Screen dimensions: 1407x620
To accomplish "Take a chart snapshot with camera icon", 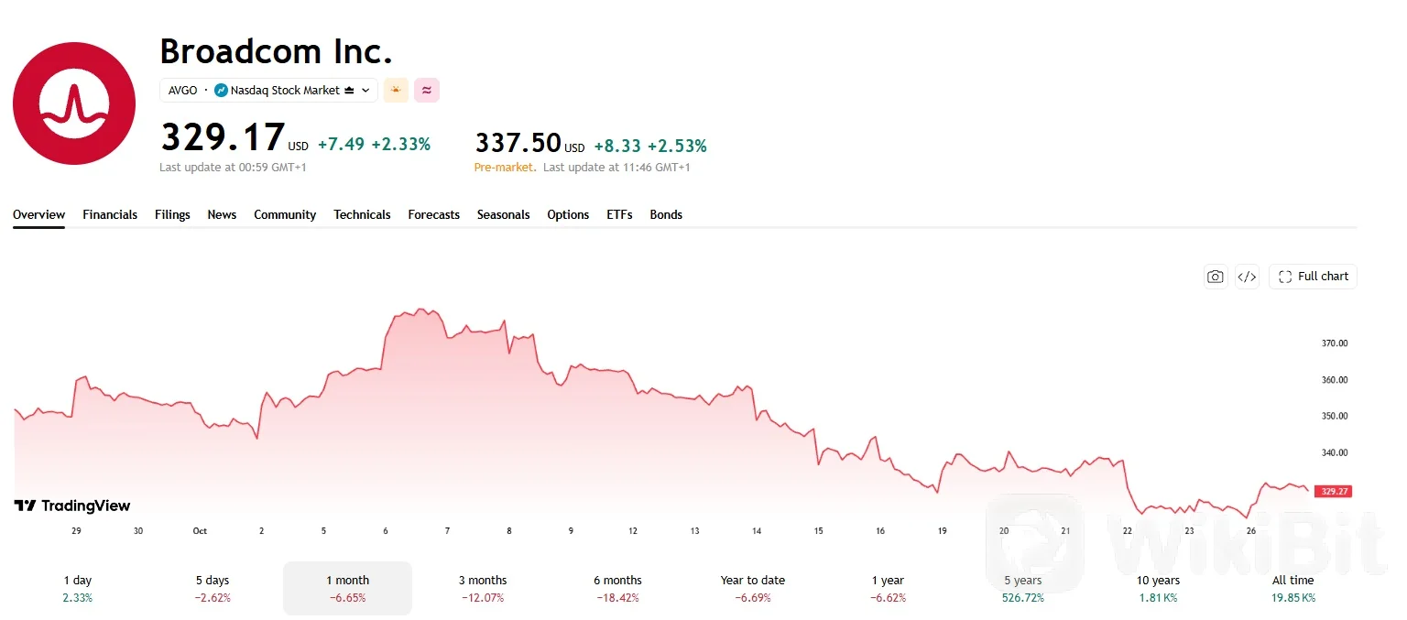I will pyautogui.click(x=1215, y=277).
